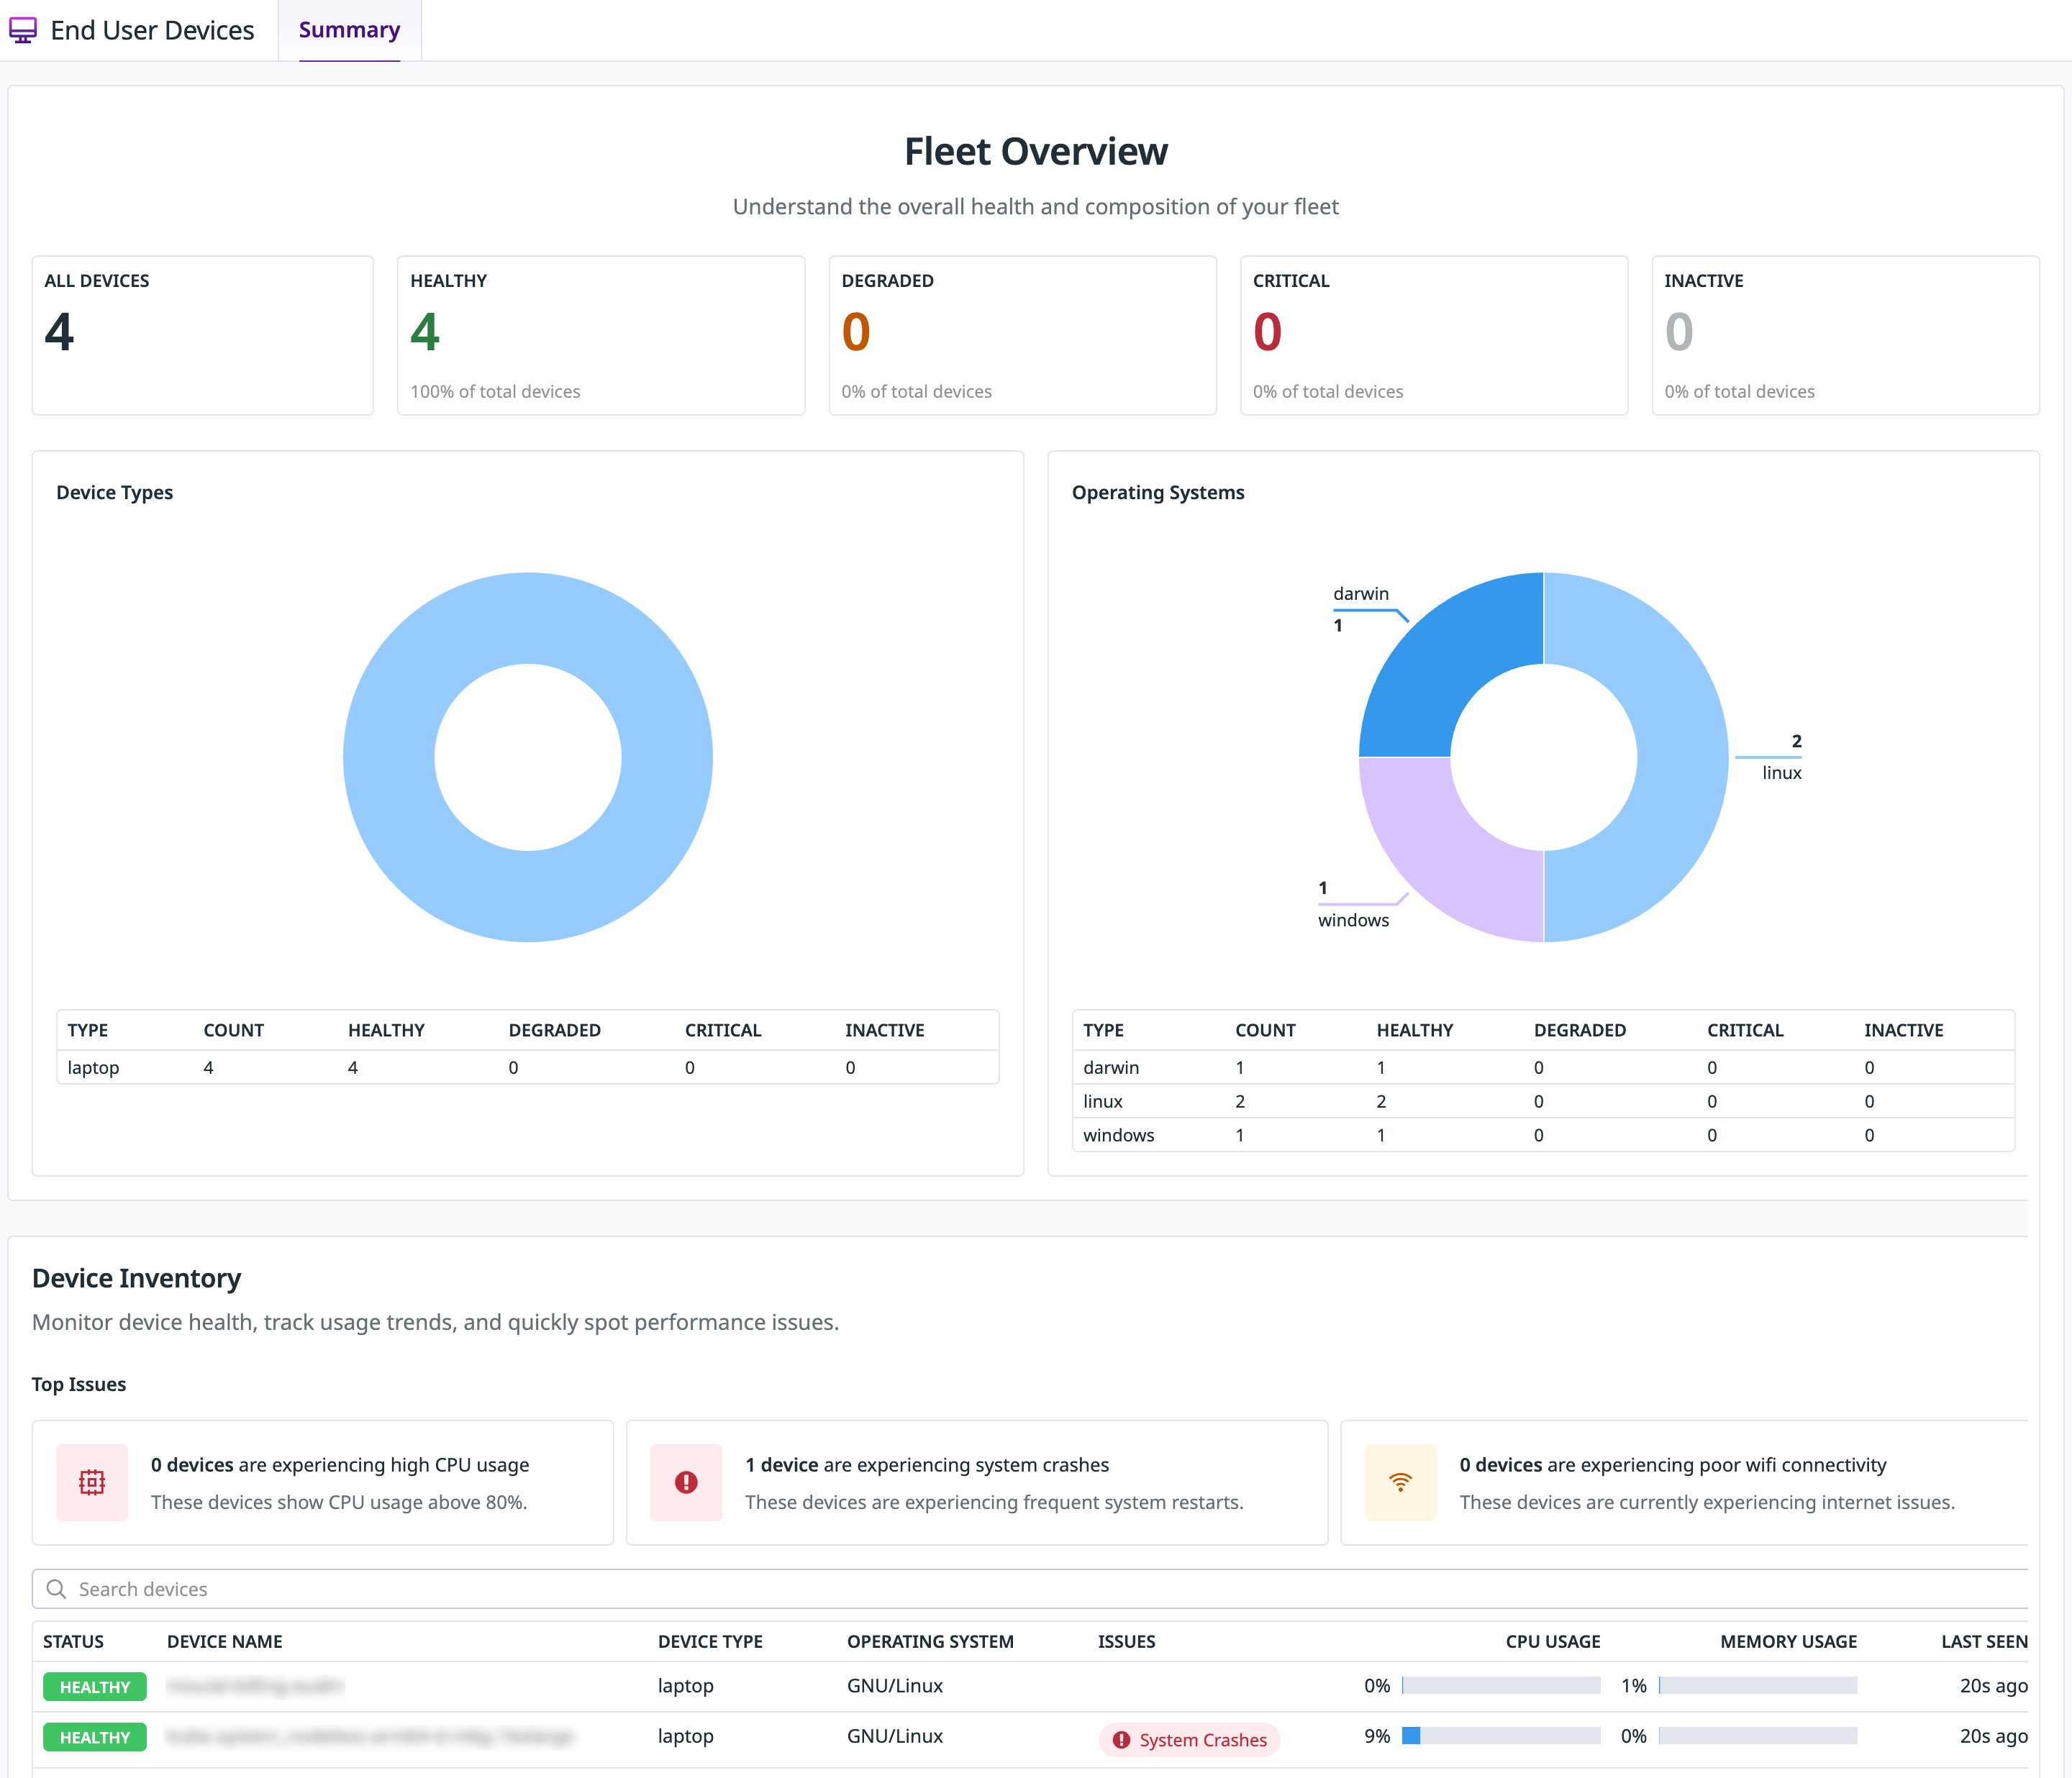Select the Critical devices stat card
The width and height of the screenshot is (2072, 1778).
point(1433,335)
